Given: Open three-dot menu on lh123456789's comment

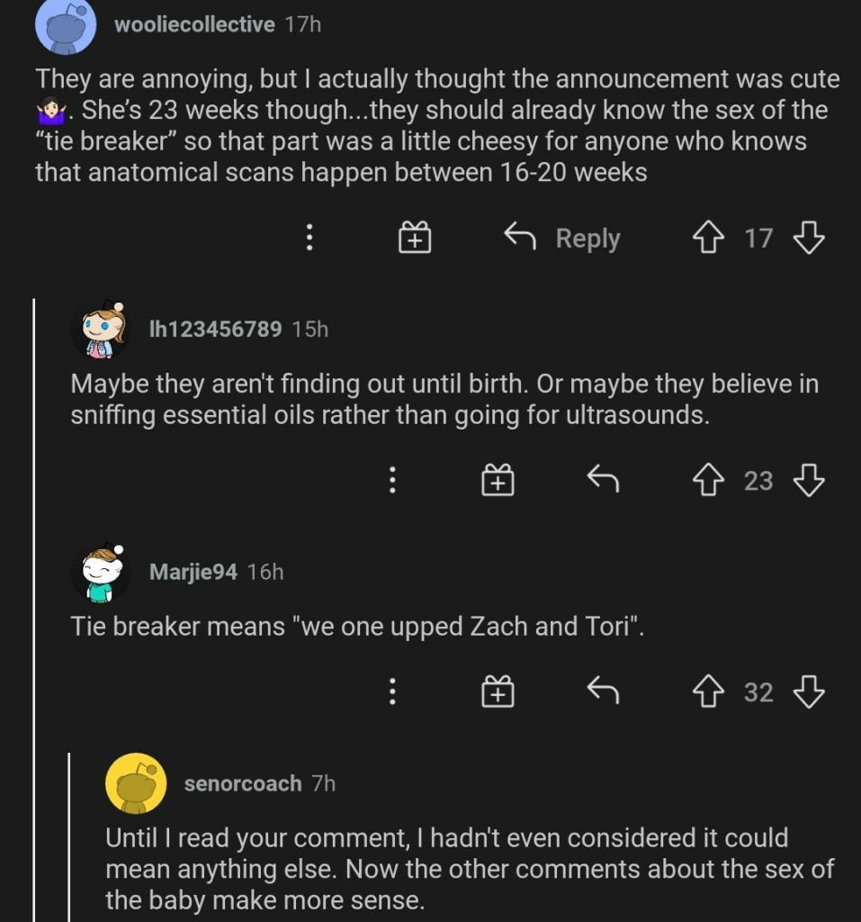Looking at the screenshot, I should pyautogui.click(x=392, y=481).
